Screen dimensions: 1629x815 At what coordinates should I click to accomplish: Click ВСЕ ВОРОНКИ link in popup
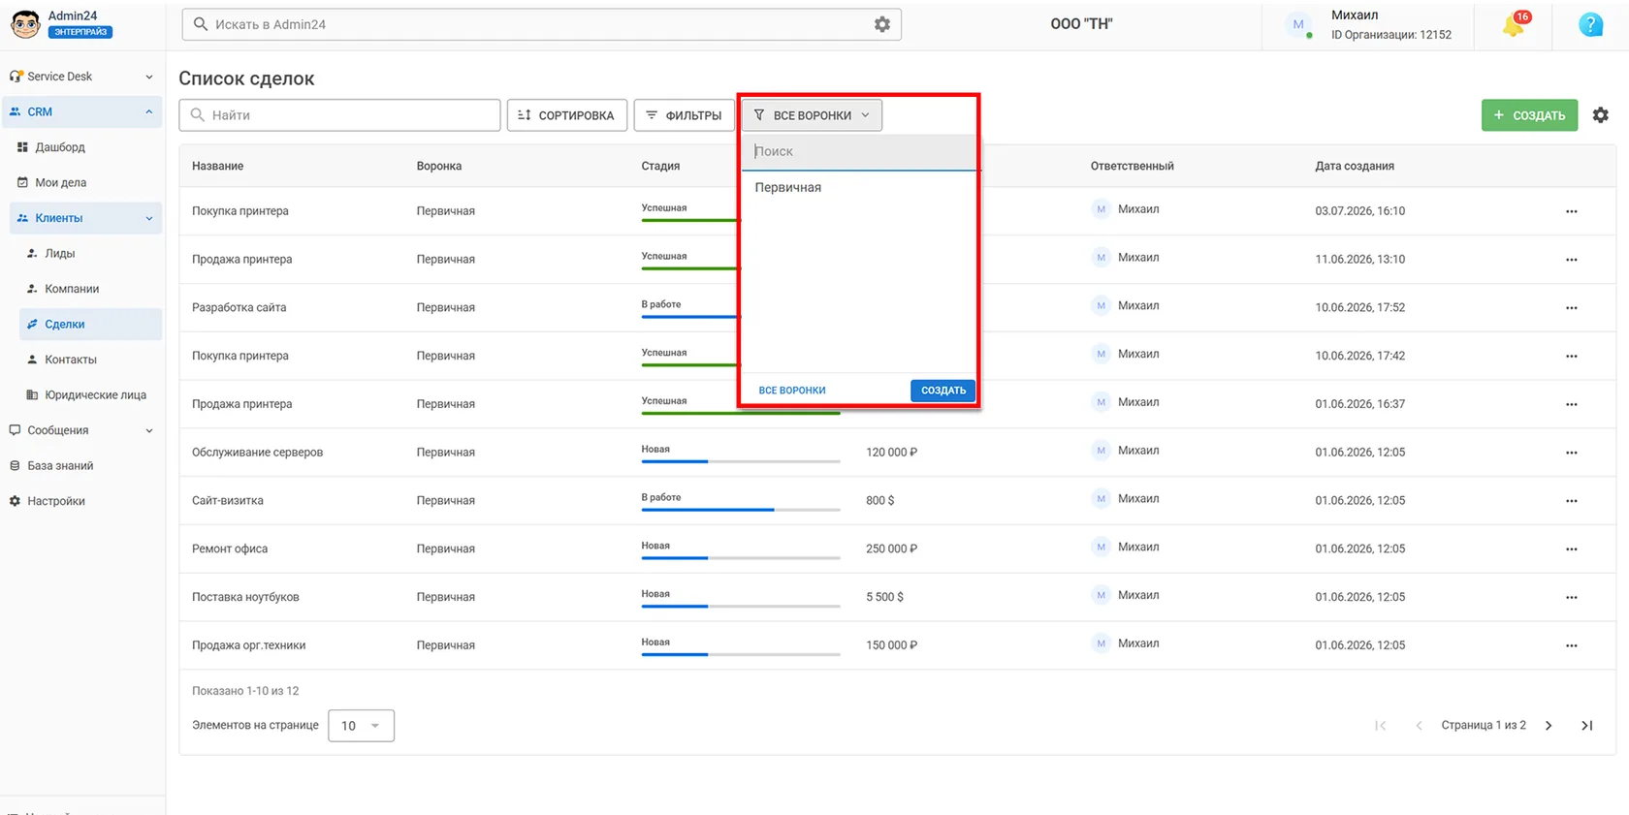coord(792,391)
